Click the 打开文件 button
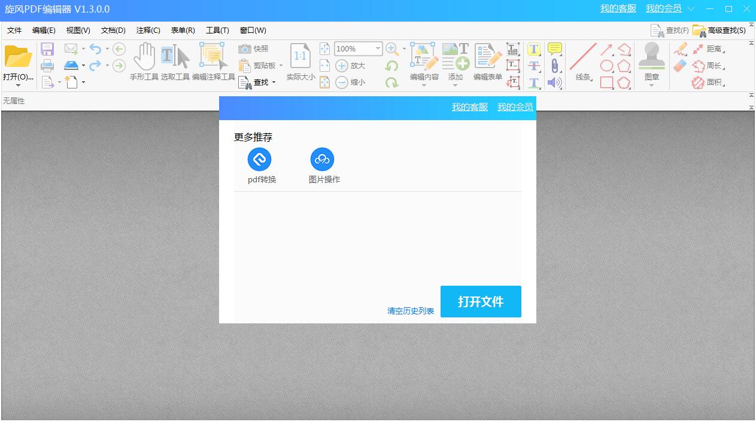Viewport: 756px width, 422px height. [481, 301]
